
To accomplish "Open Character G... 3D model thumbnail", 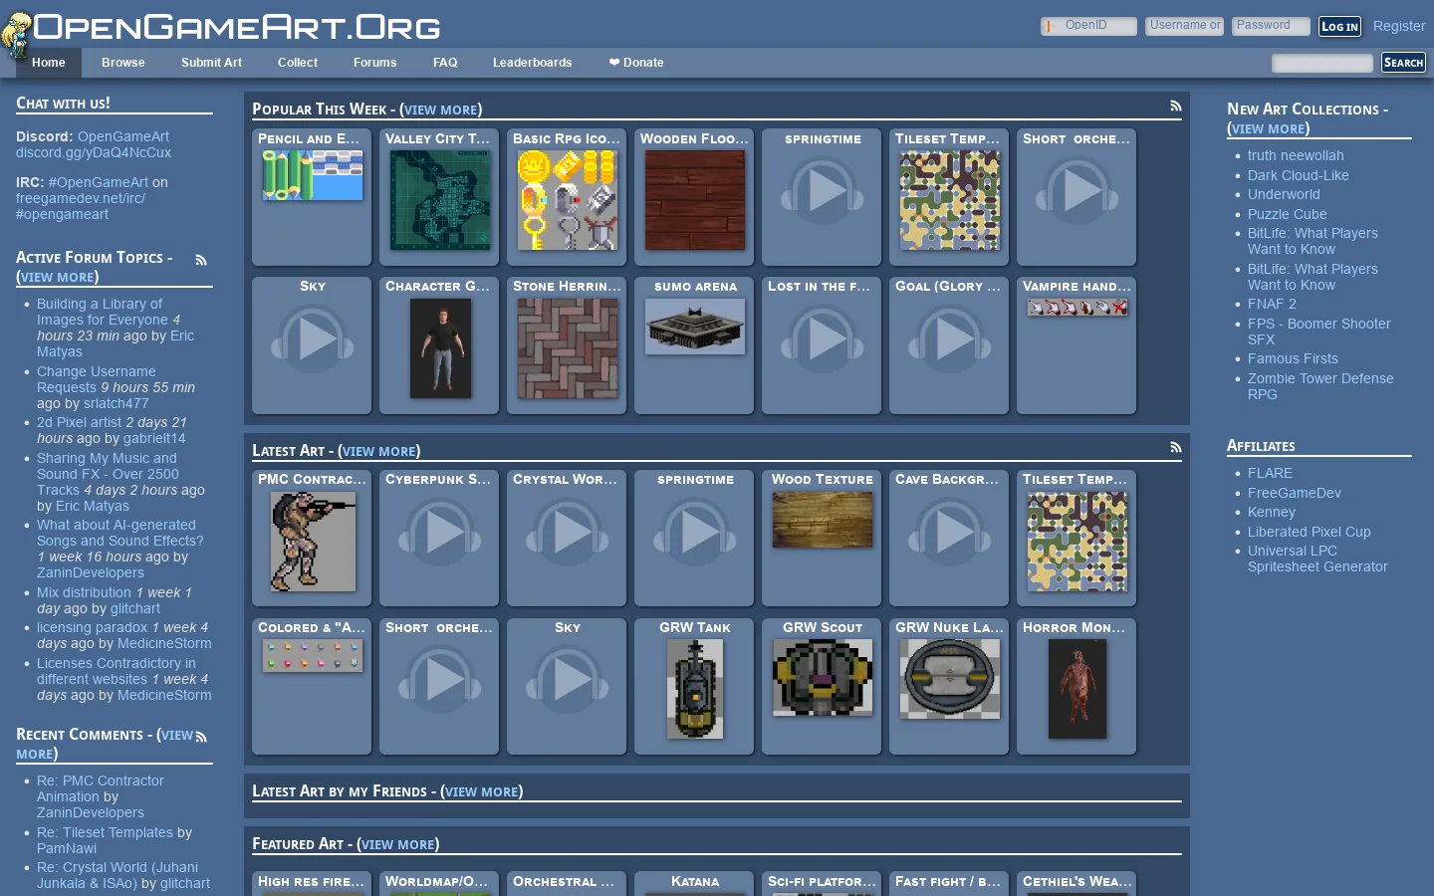I will pos(440,347).
